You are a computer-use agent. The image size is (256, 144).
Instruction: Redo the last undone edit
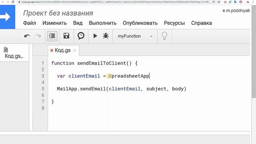(x=38, y=36)
